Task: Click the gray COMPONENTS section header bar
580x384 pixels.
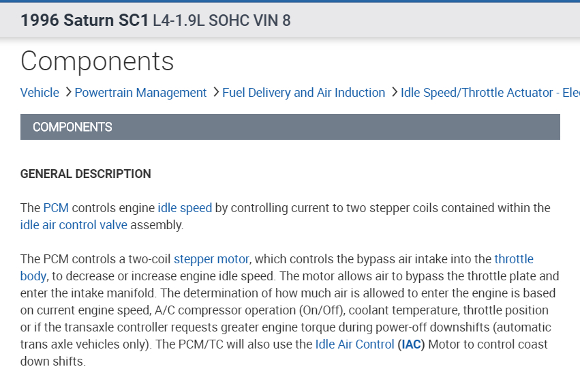Action: (x=290, y=127)
